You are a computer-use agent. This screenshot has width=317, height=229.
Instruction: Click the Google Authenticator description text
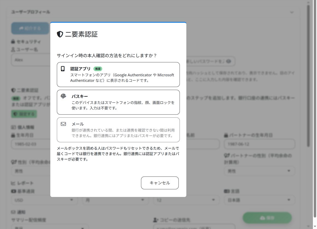(x=122, y=78)
